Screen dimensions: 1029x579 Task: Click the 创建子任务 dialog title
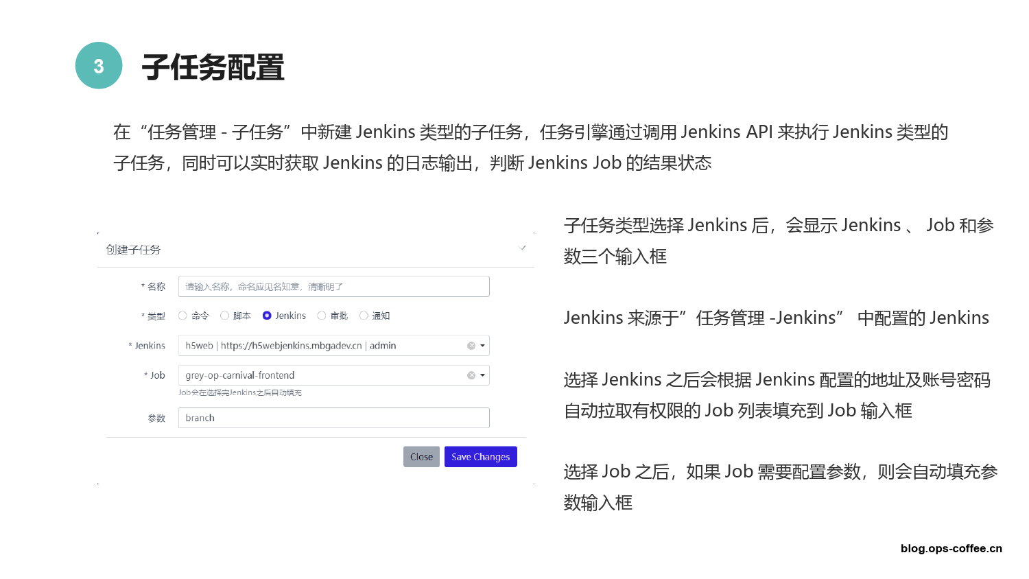133,250
